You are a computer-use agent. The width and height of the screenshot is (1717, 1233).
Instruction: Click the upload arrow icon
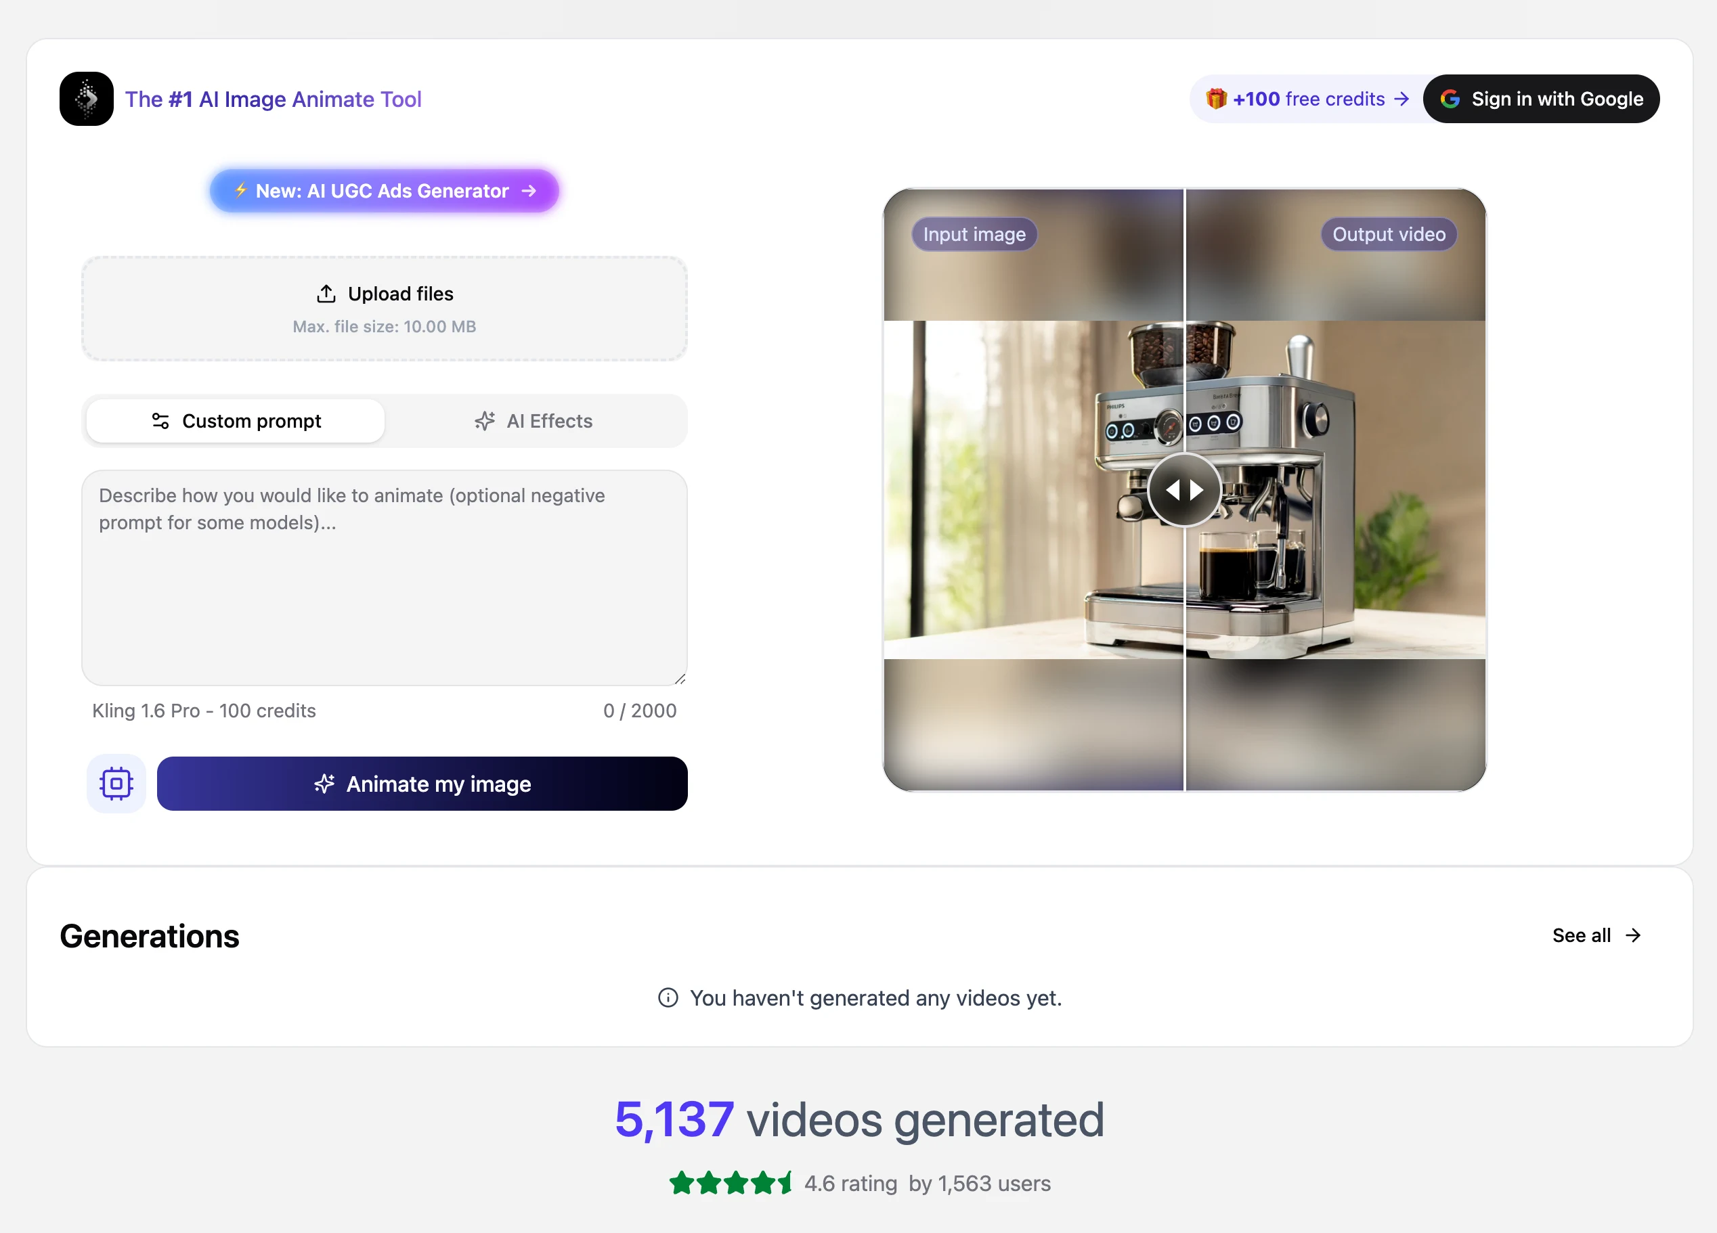pyautogui.click(x=326, y=294)
